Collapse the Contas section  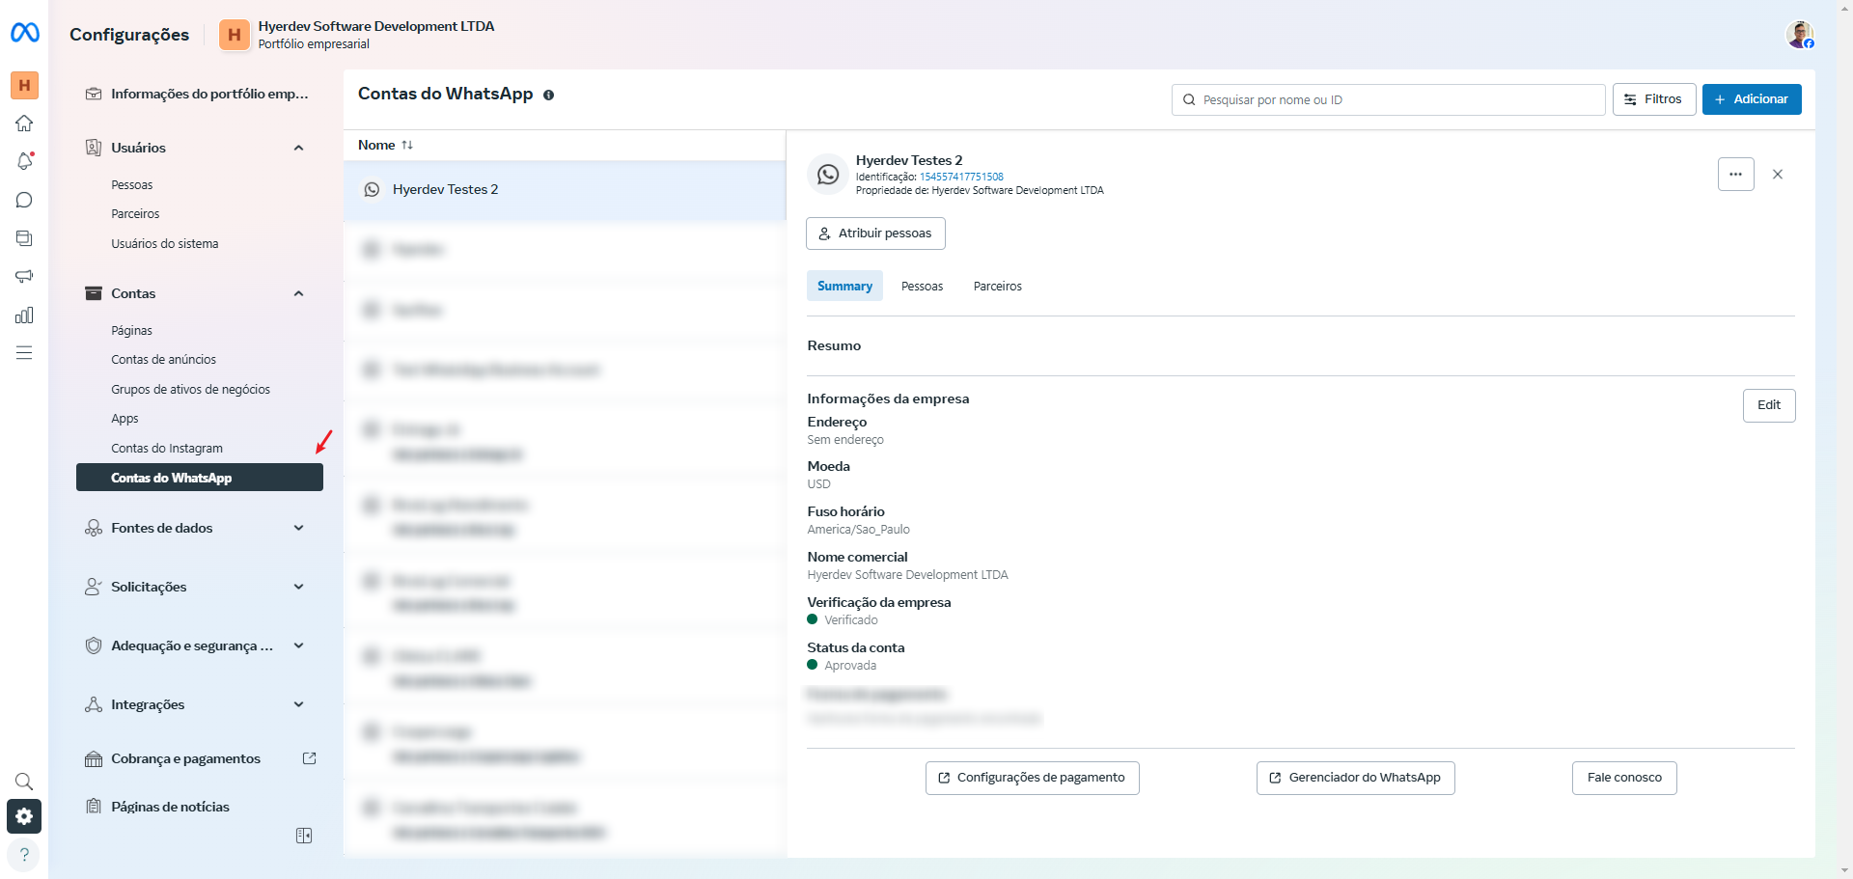pyautogui.click(x=298, y=293)
